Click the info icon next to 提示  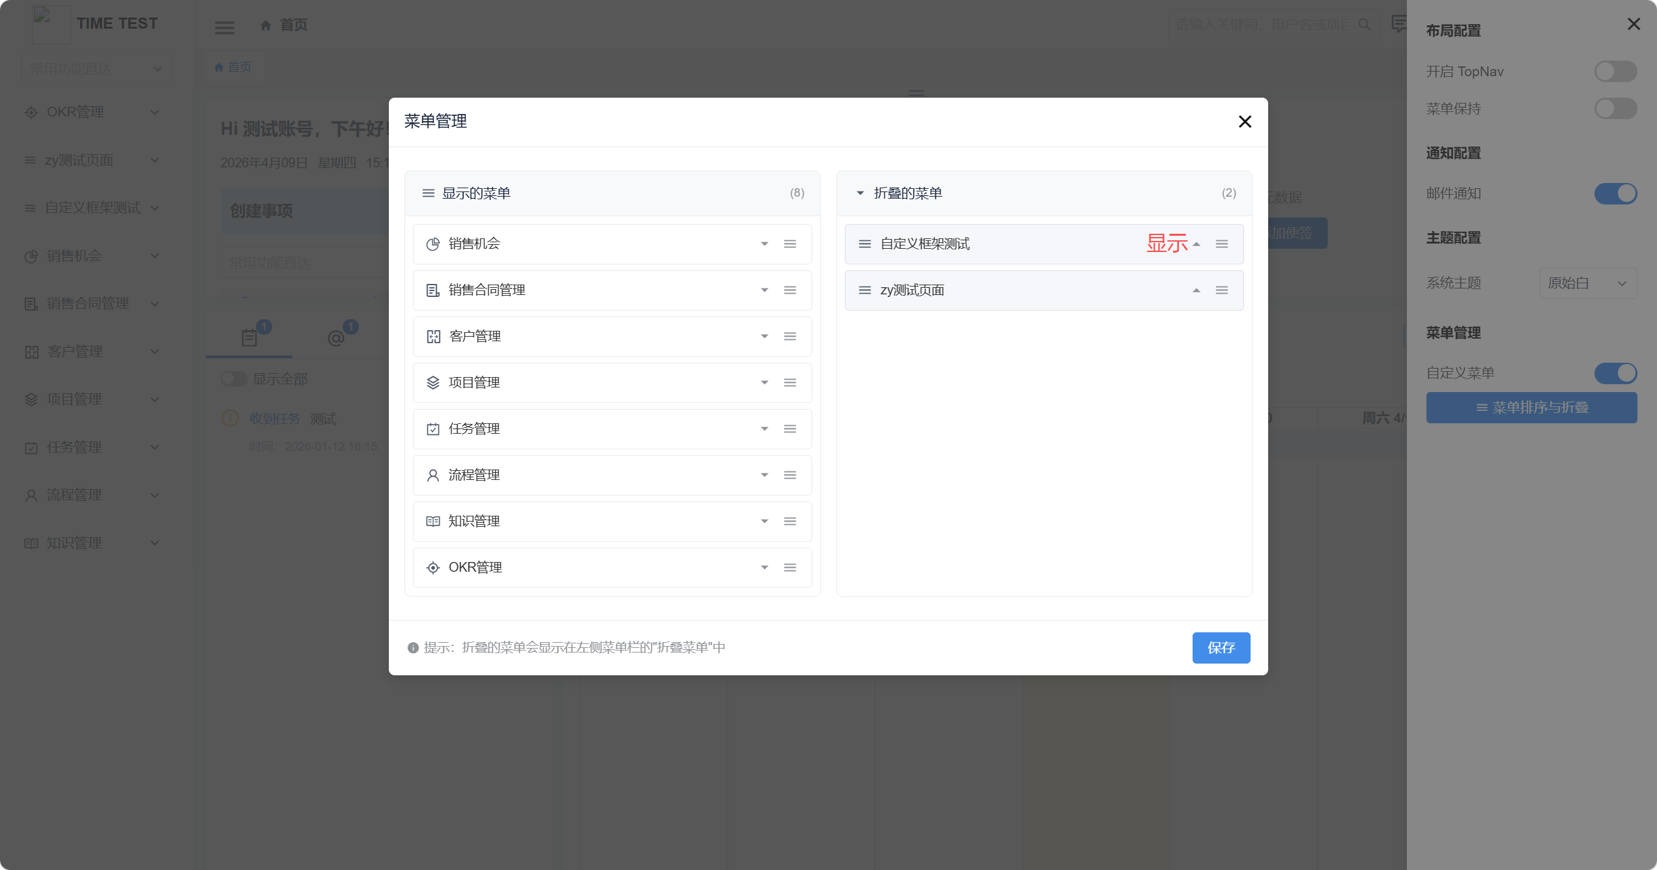pos(413,648)
